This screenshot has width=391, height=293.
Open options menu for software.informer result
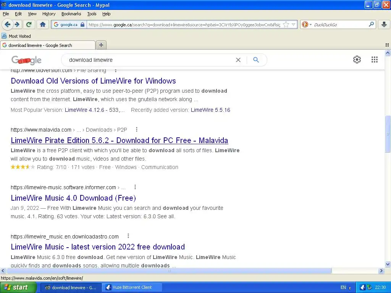[x=135, y=187]
